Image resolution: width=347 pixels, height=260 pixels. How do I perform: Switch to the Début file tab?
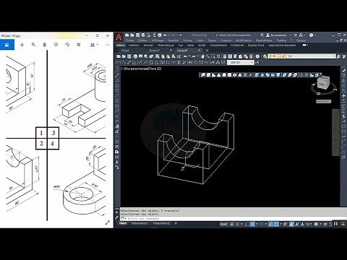(x=125, y=51)
